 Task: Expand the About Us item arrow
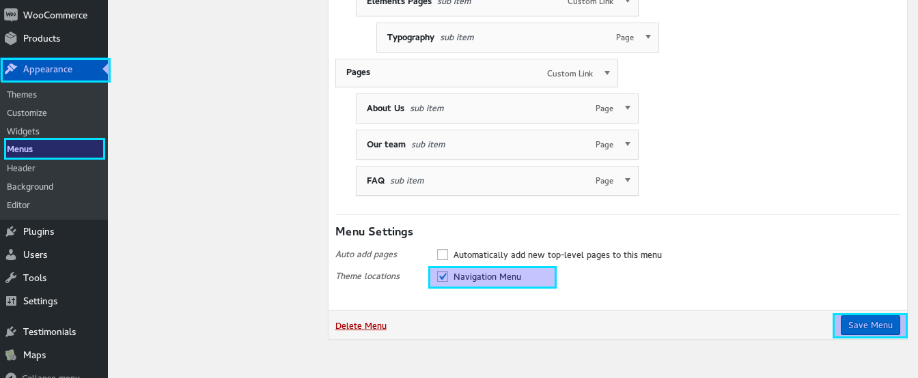coord(627,108)
